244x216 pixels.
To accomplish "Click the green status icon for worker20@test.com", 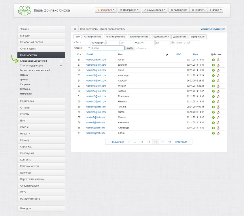I will pos(213,60).
